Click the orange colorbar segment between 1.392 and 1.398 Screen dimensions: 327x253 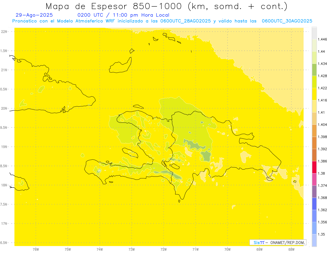[x=314, y=143]
